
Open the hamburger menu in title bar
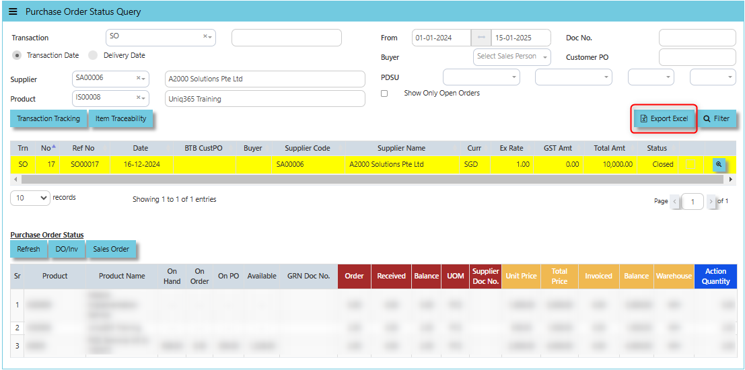[x=13, y=12]
